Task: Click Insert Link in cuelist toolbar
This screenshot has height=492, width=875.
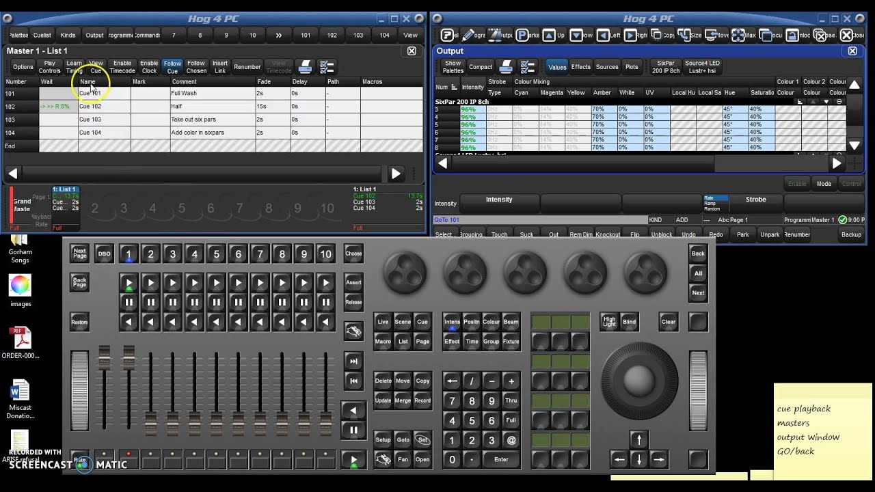Action: [x=220, y=67]
